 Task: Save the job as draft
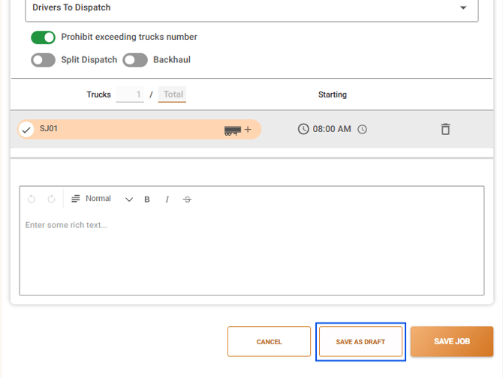[x=360, y=342]
